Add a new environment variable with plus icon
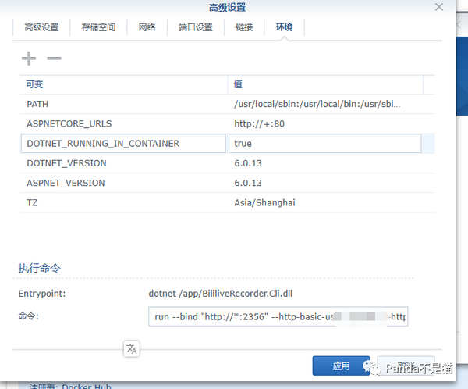 tap(29, 59)
